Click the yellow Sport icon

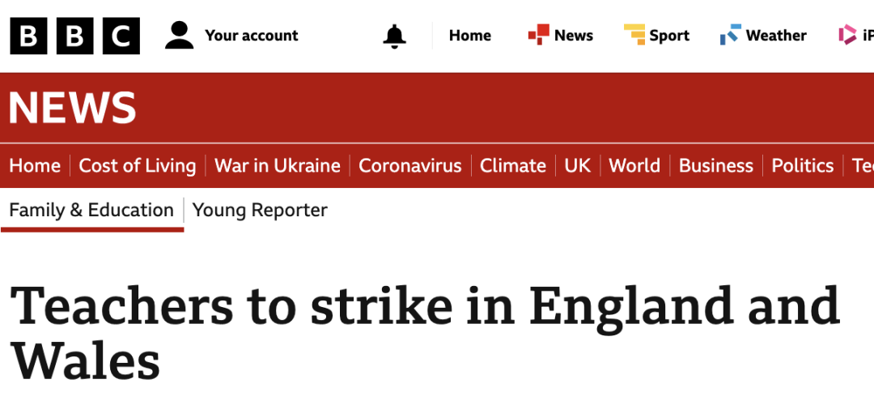click(x=634, y=35)
